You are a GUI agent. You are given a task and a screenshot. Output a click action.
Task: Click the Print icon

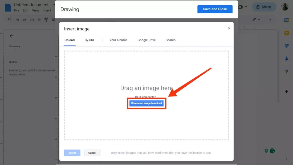click(32, 20)
